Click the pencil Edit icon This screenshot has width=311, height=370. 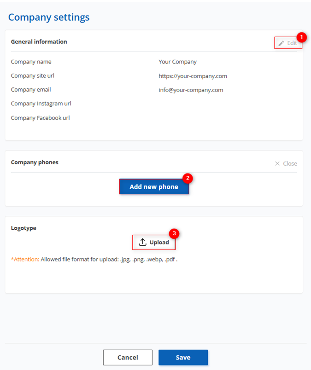[281, 43]
